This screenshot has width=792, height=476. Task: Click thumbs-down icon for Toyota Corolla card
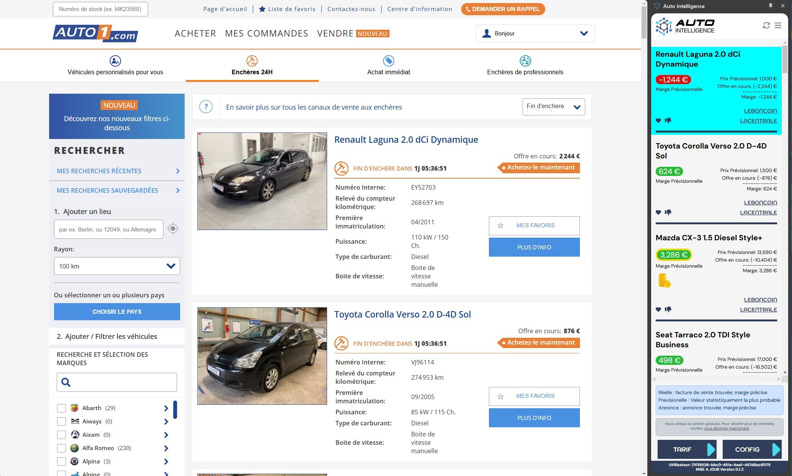[668, 212]
